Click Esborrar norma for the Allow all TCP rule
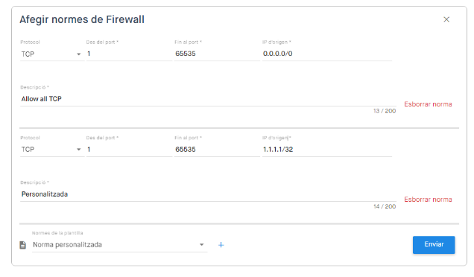This screenshot has width=474, height=277. 428,104
